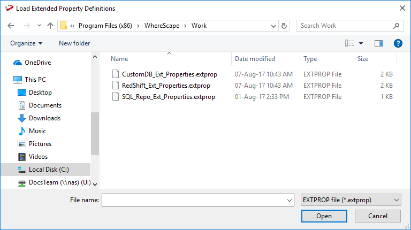Click the File name text field
The height and width of the screenshot is (230, 411).
[193, 200]
